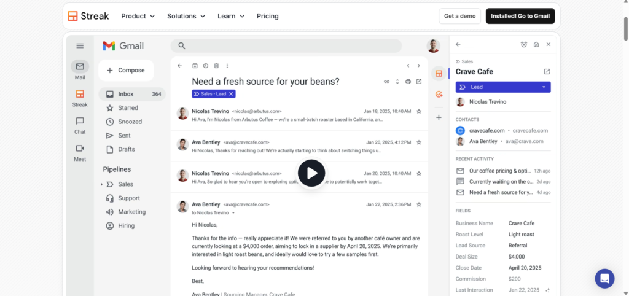Click the trash delete icon in email toolbar

pyautogui.click(x=216, y=66)
